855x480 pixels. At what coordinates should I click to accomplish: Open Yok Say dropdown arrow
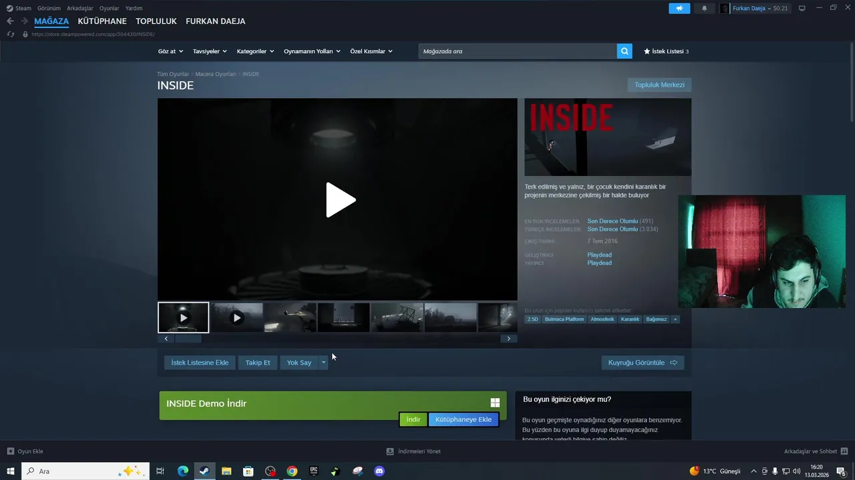323,363
